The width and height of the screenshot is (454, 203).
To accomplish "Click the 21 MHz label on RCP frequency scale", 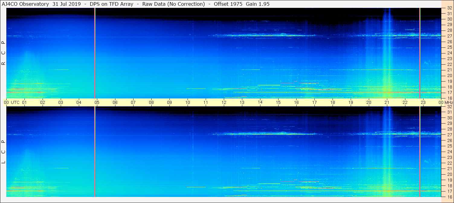I will [449, 70].
